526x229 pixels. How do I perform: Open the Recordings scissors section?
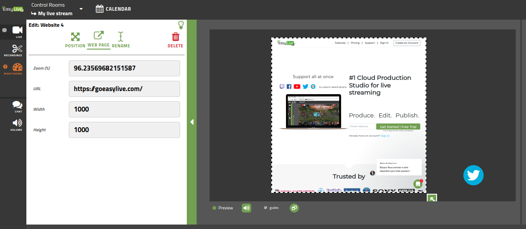pyautogui.click(x=13, y=50)
